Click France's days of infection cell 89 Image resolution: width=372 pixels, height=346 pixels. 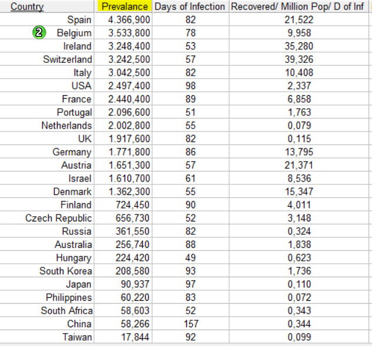190,99
